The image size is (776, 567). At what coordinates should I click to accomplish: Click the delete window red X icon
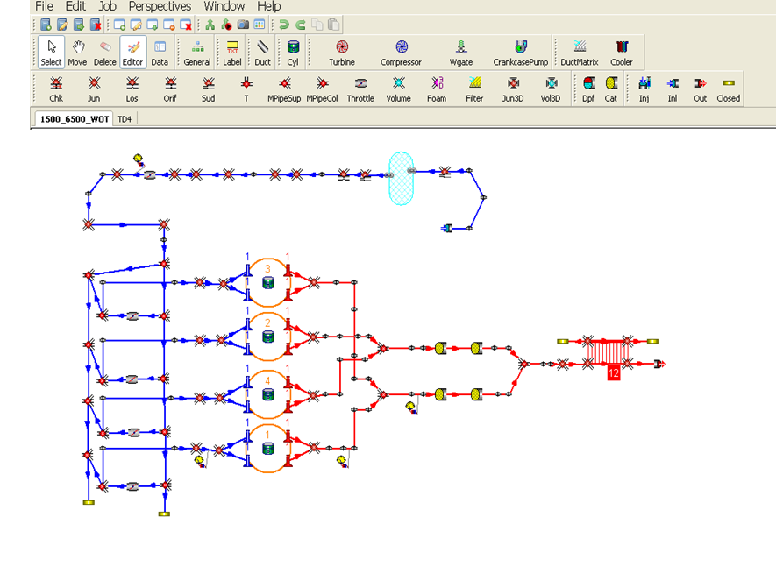click(x=186, y=25)
